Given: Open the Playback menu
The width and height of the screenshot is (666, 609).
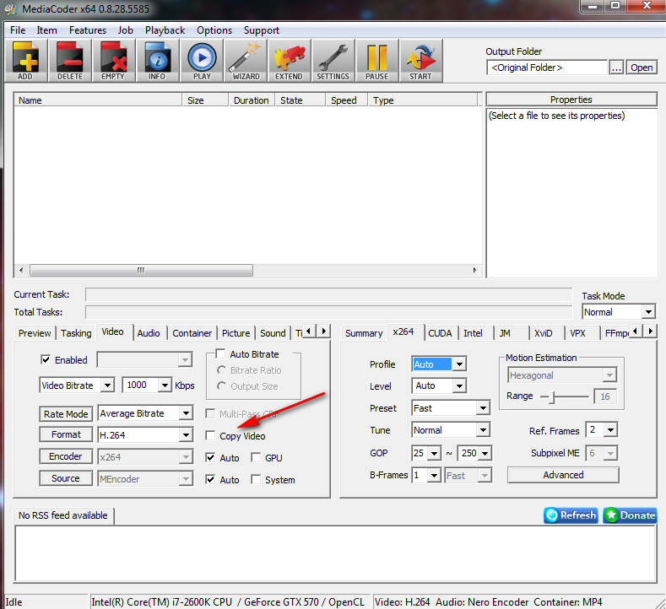Looking at the screenshot, I should point(165,30).
